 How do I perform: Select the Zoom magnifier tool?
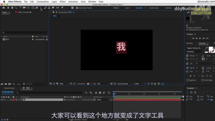(x=16, y=8)
